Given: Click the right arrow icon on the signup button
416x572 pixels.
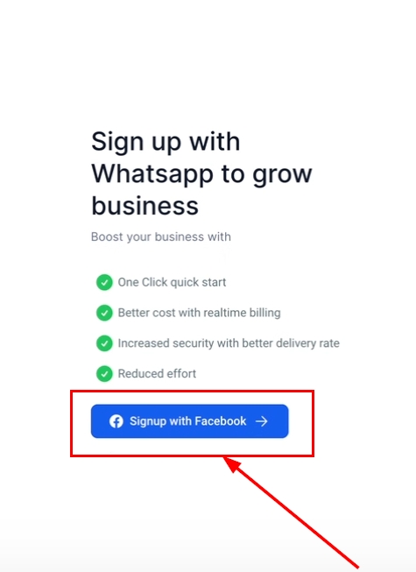Looking at the screenshot, I should [x=261, y=421].
